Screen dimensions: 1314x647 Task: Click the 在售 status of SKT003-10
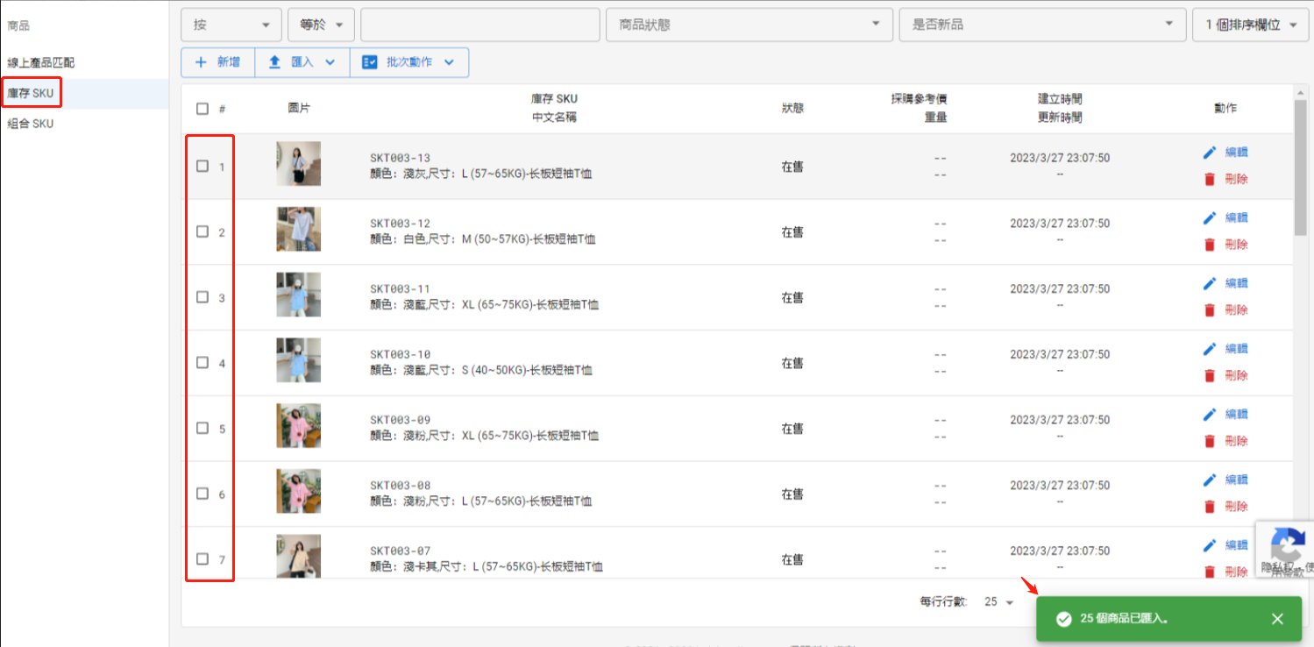coord(792,362)
